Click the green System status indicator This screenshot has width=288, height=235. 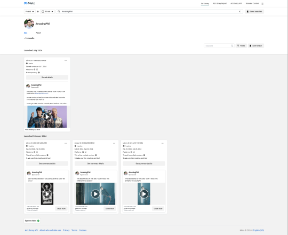click(38, 221)
